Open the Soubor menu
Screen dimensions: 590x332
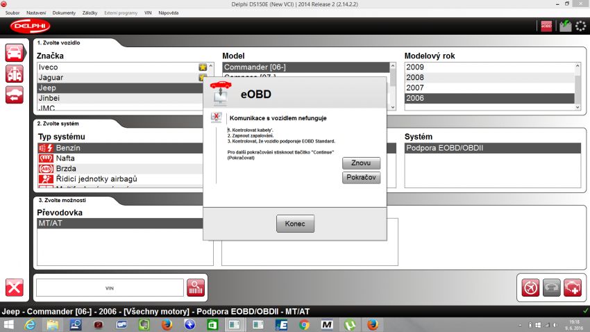coord(12,13)
